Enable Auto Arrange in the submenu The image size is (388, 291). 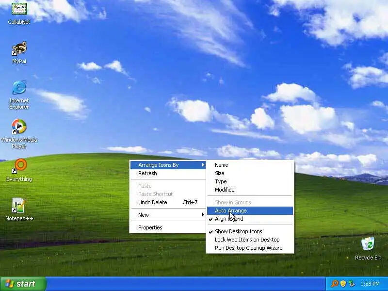coord(250,210)
